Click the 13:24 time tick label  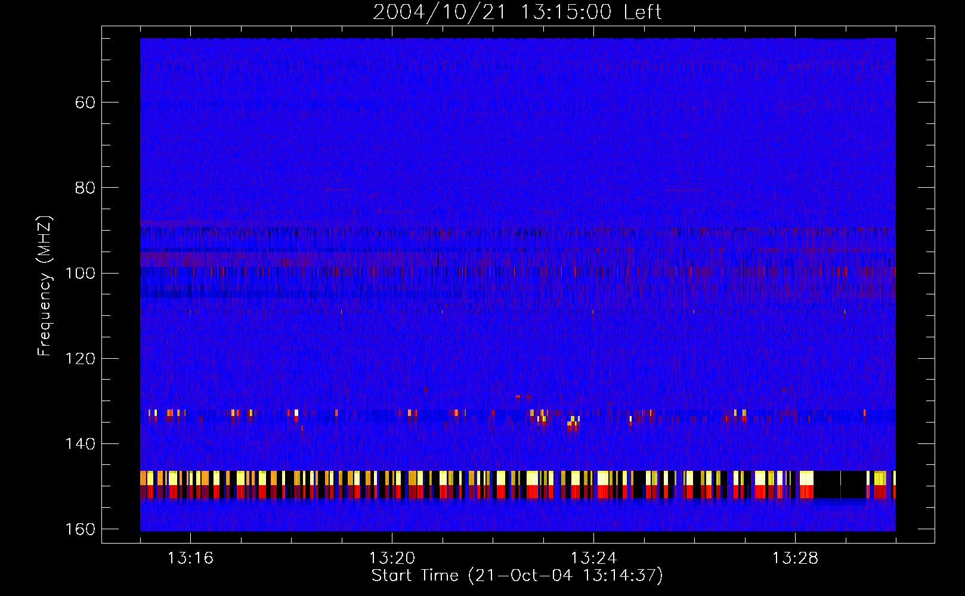coord(593,558)
